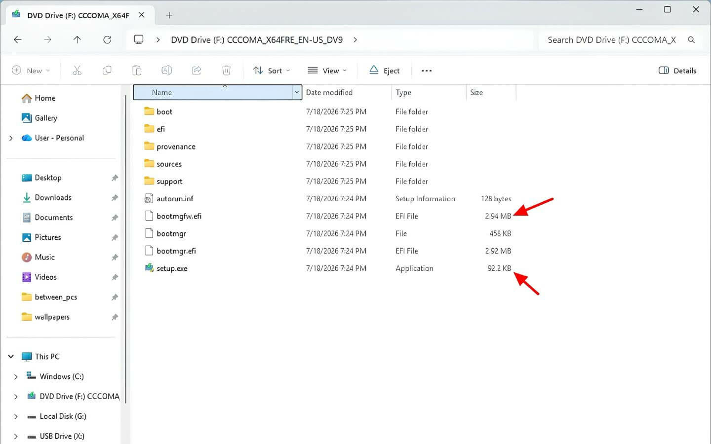
Task: Click the Delete trash can icon
Action: (x=226, y=71)
